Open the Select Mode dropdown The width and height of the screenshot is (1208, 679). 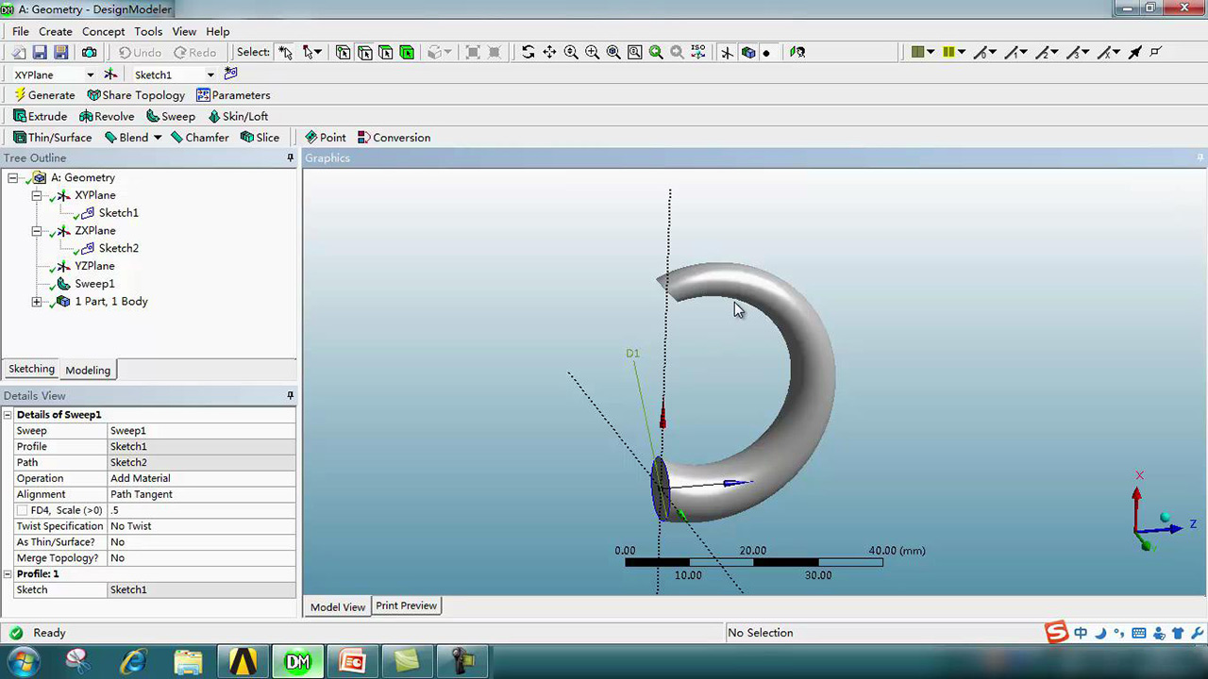click(x=313, y=53)
